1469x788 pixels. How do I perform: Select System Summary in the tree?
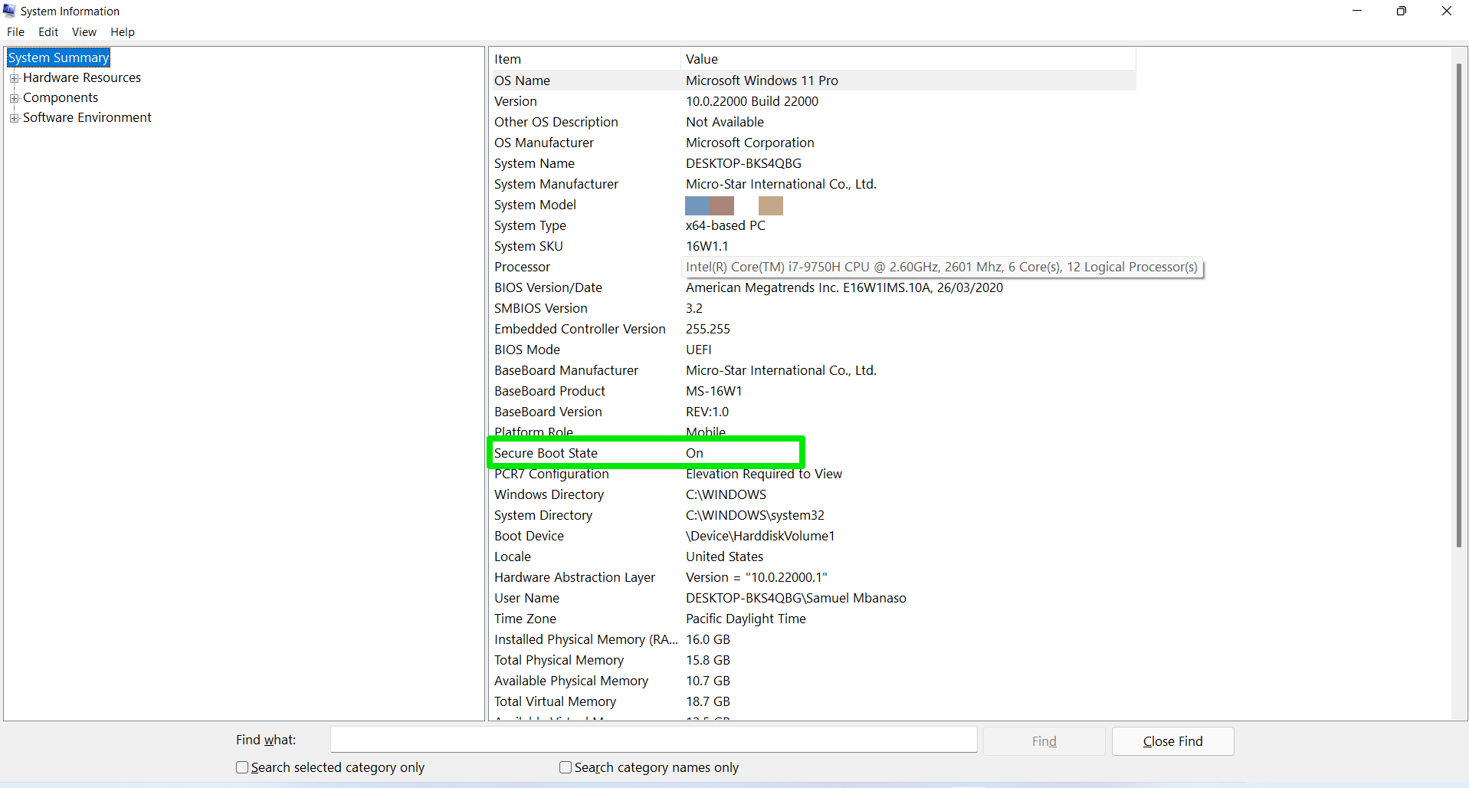tap(59, 57)
